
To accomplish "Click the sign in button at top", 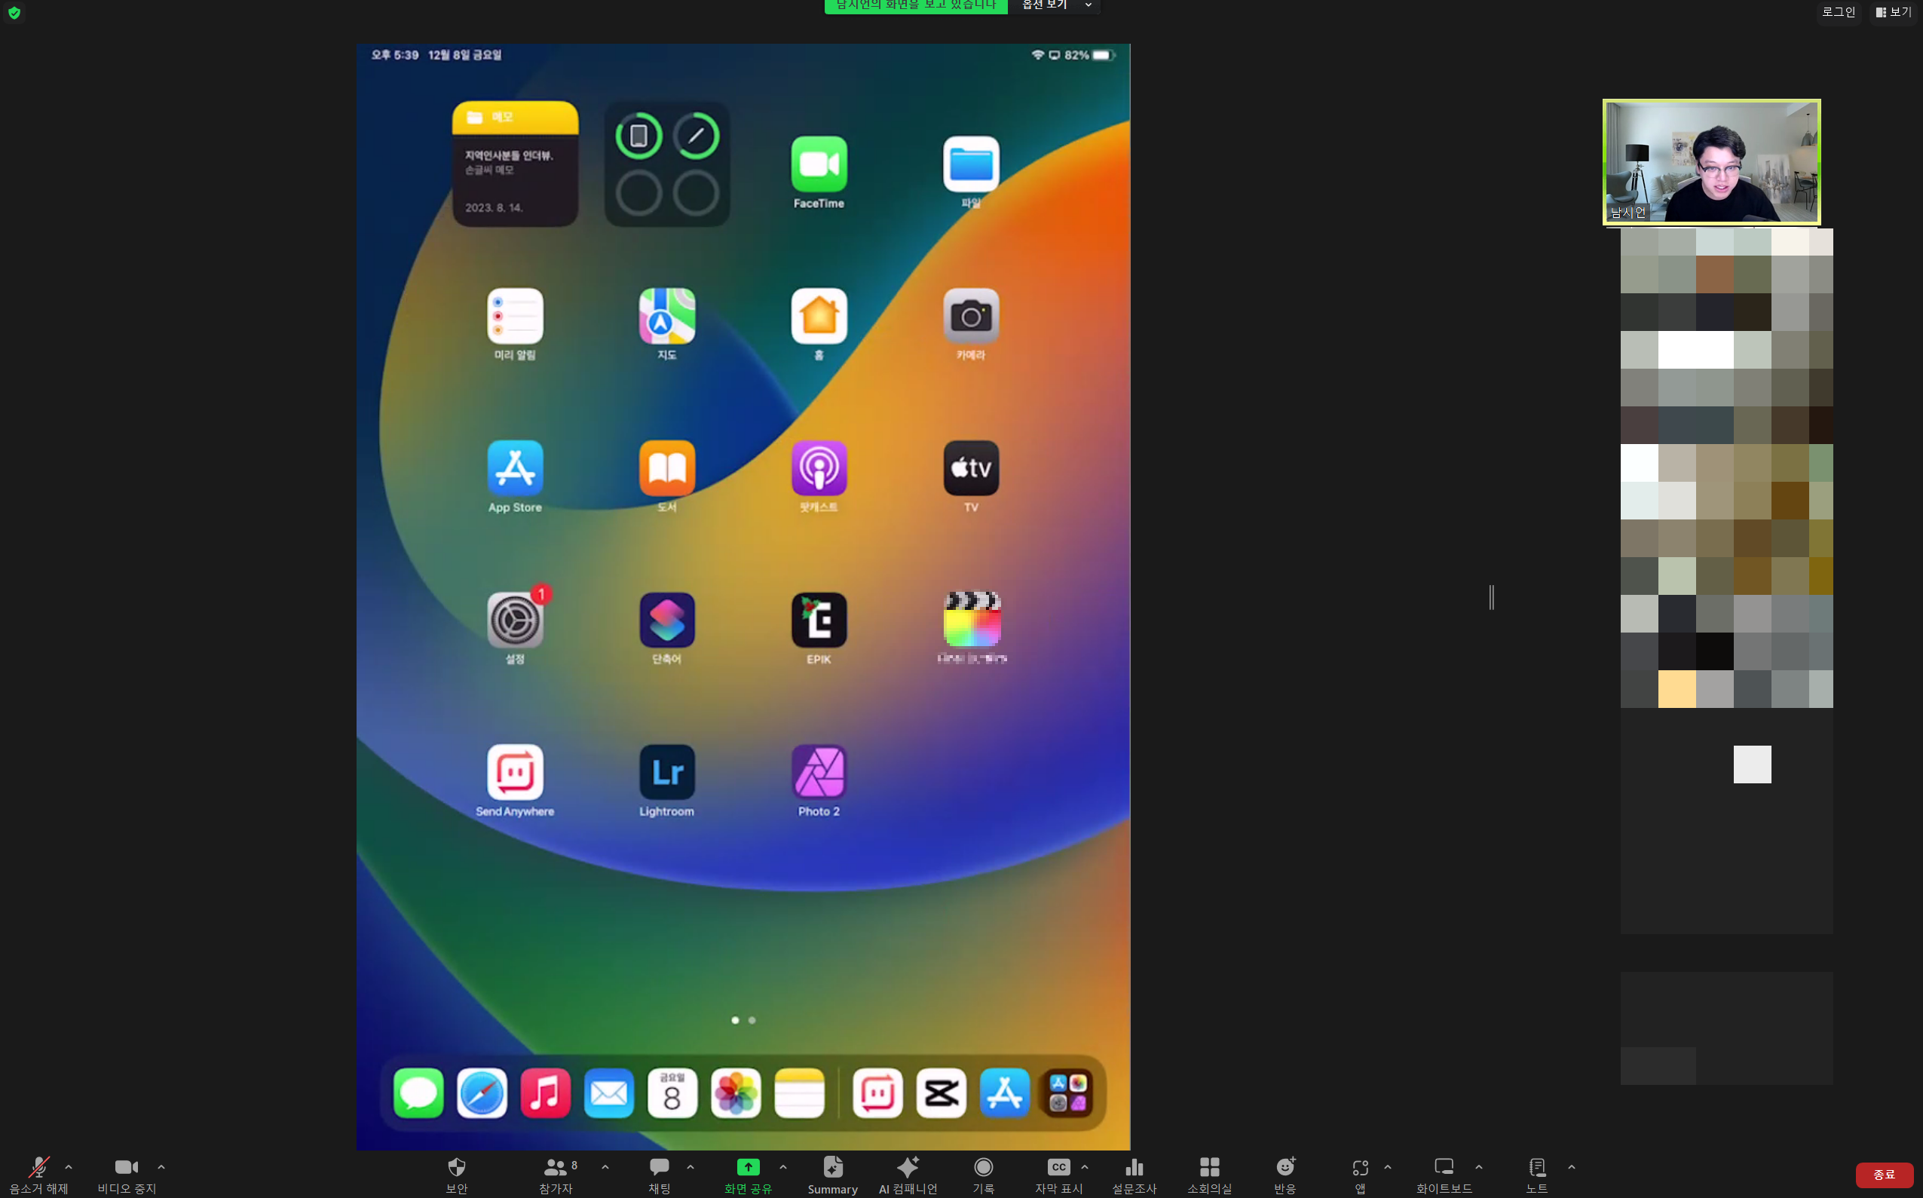I will 1839,12.
